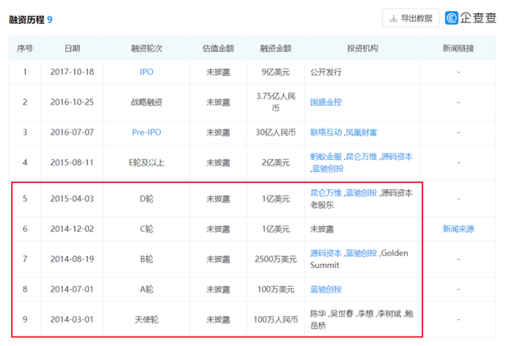Select date cell 2014-07-01
Screen dimensions: 505x346
click(72, 289)
